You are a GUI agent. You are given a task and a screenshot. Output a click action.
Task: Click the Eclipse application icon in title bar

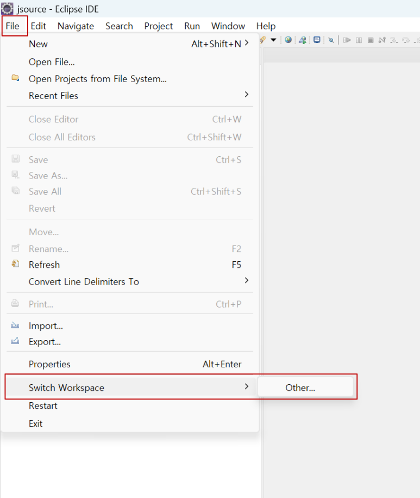point(7,9)
